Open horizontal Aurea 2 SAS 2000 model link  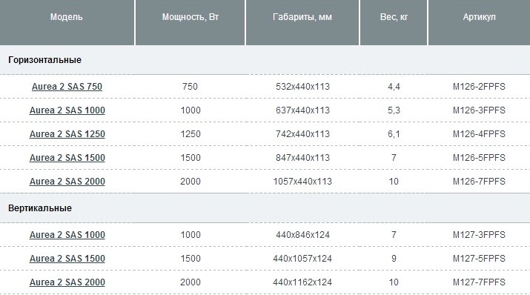click(67, 181)
